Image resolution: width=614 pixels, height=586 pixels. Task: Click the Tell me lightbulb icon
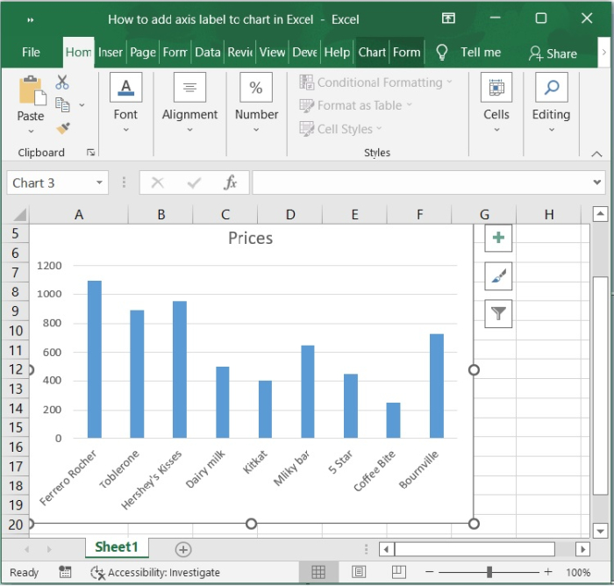(x=442, y=52)
